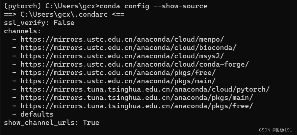Click the tsinghua pkgs/free URL
Screen dimensions: 297x135
click(x=137, y=106)
